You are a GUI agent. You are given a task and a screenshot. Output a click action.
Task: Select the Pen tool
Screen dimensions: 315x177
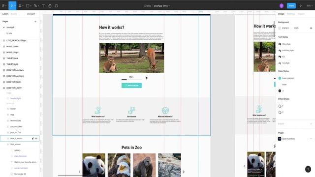click(36, 6)
